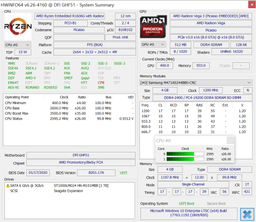Click the GPU memory clock 933.0 field
This screenshot has width=256, height=222.
pos(201,66)
